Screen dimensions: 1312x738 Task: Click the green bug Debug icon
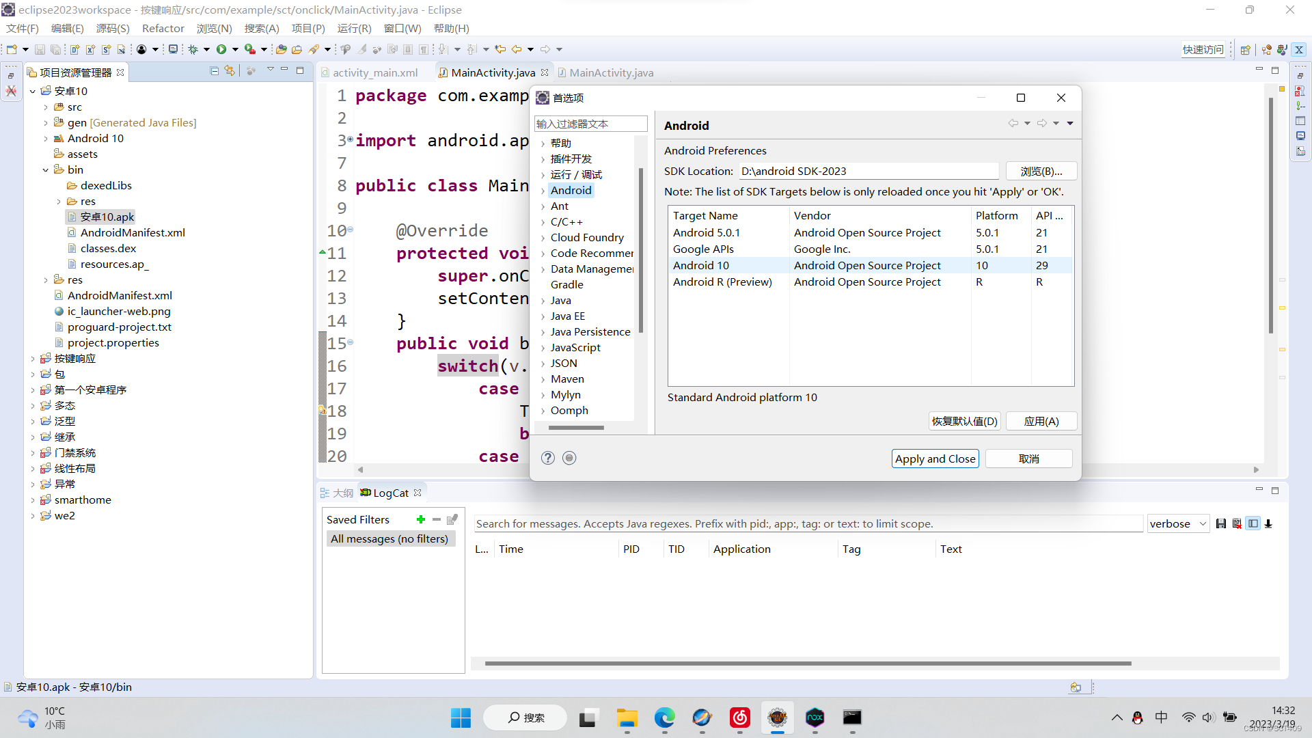(x=193, y=49)
